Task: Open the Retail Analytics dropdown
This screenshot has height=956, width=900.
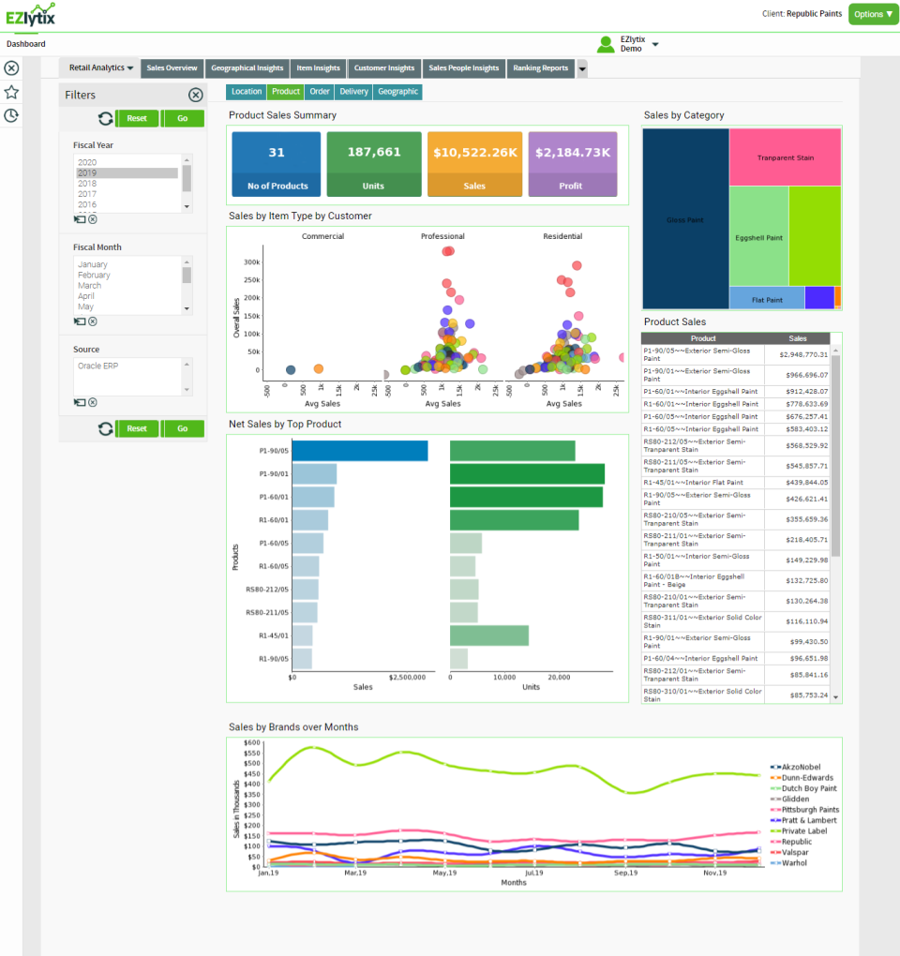Action: pyautogui.click(x=98, y=67)
